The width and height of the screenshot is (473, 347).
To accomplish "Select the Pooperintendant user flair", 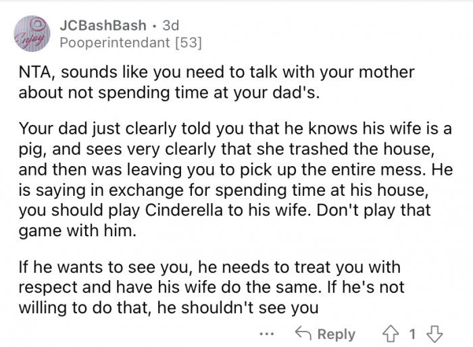I will coord(115,43).
